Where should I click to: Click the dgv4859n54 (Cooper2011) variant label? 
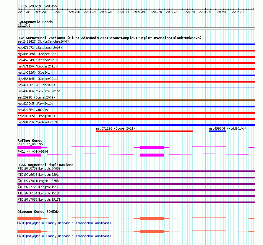click(x=38, y=54)
